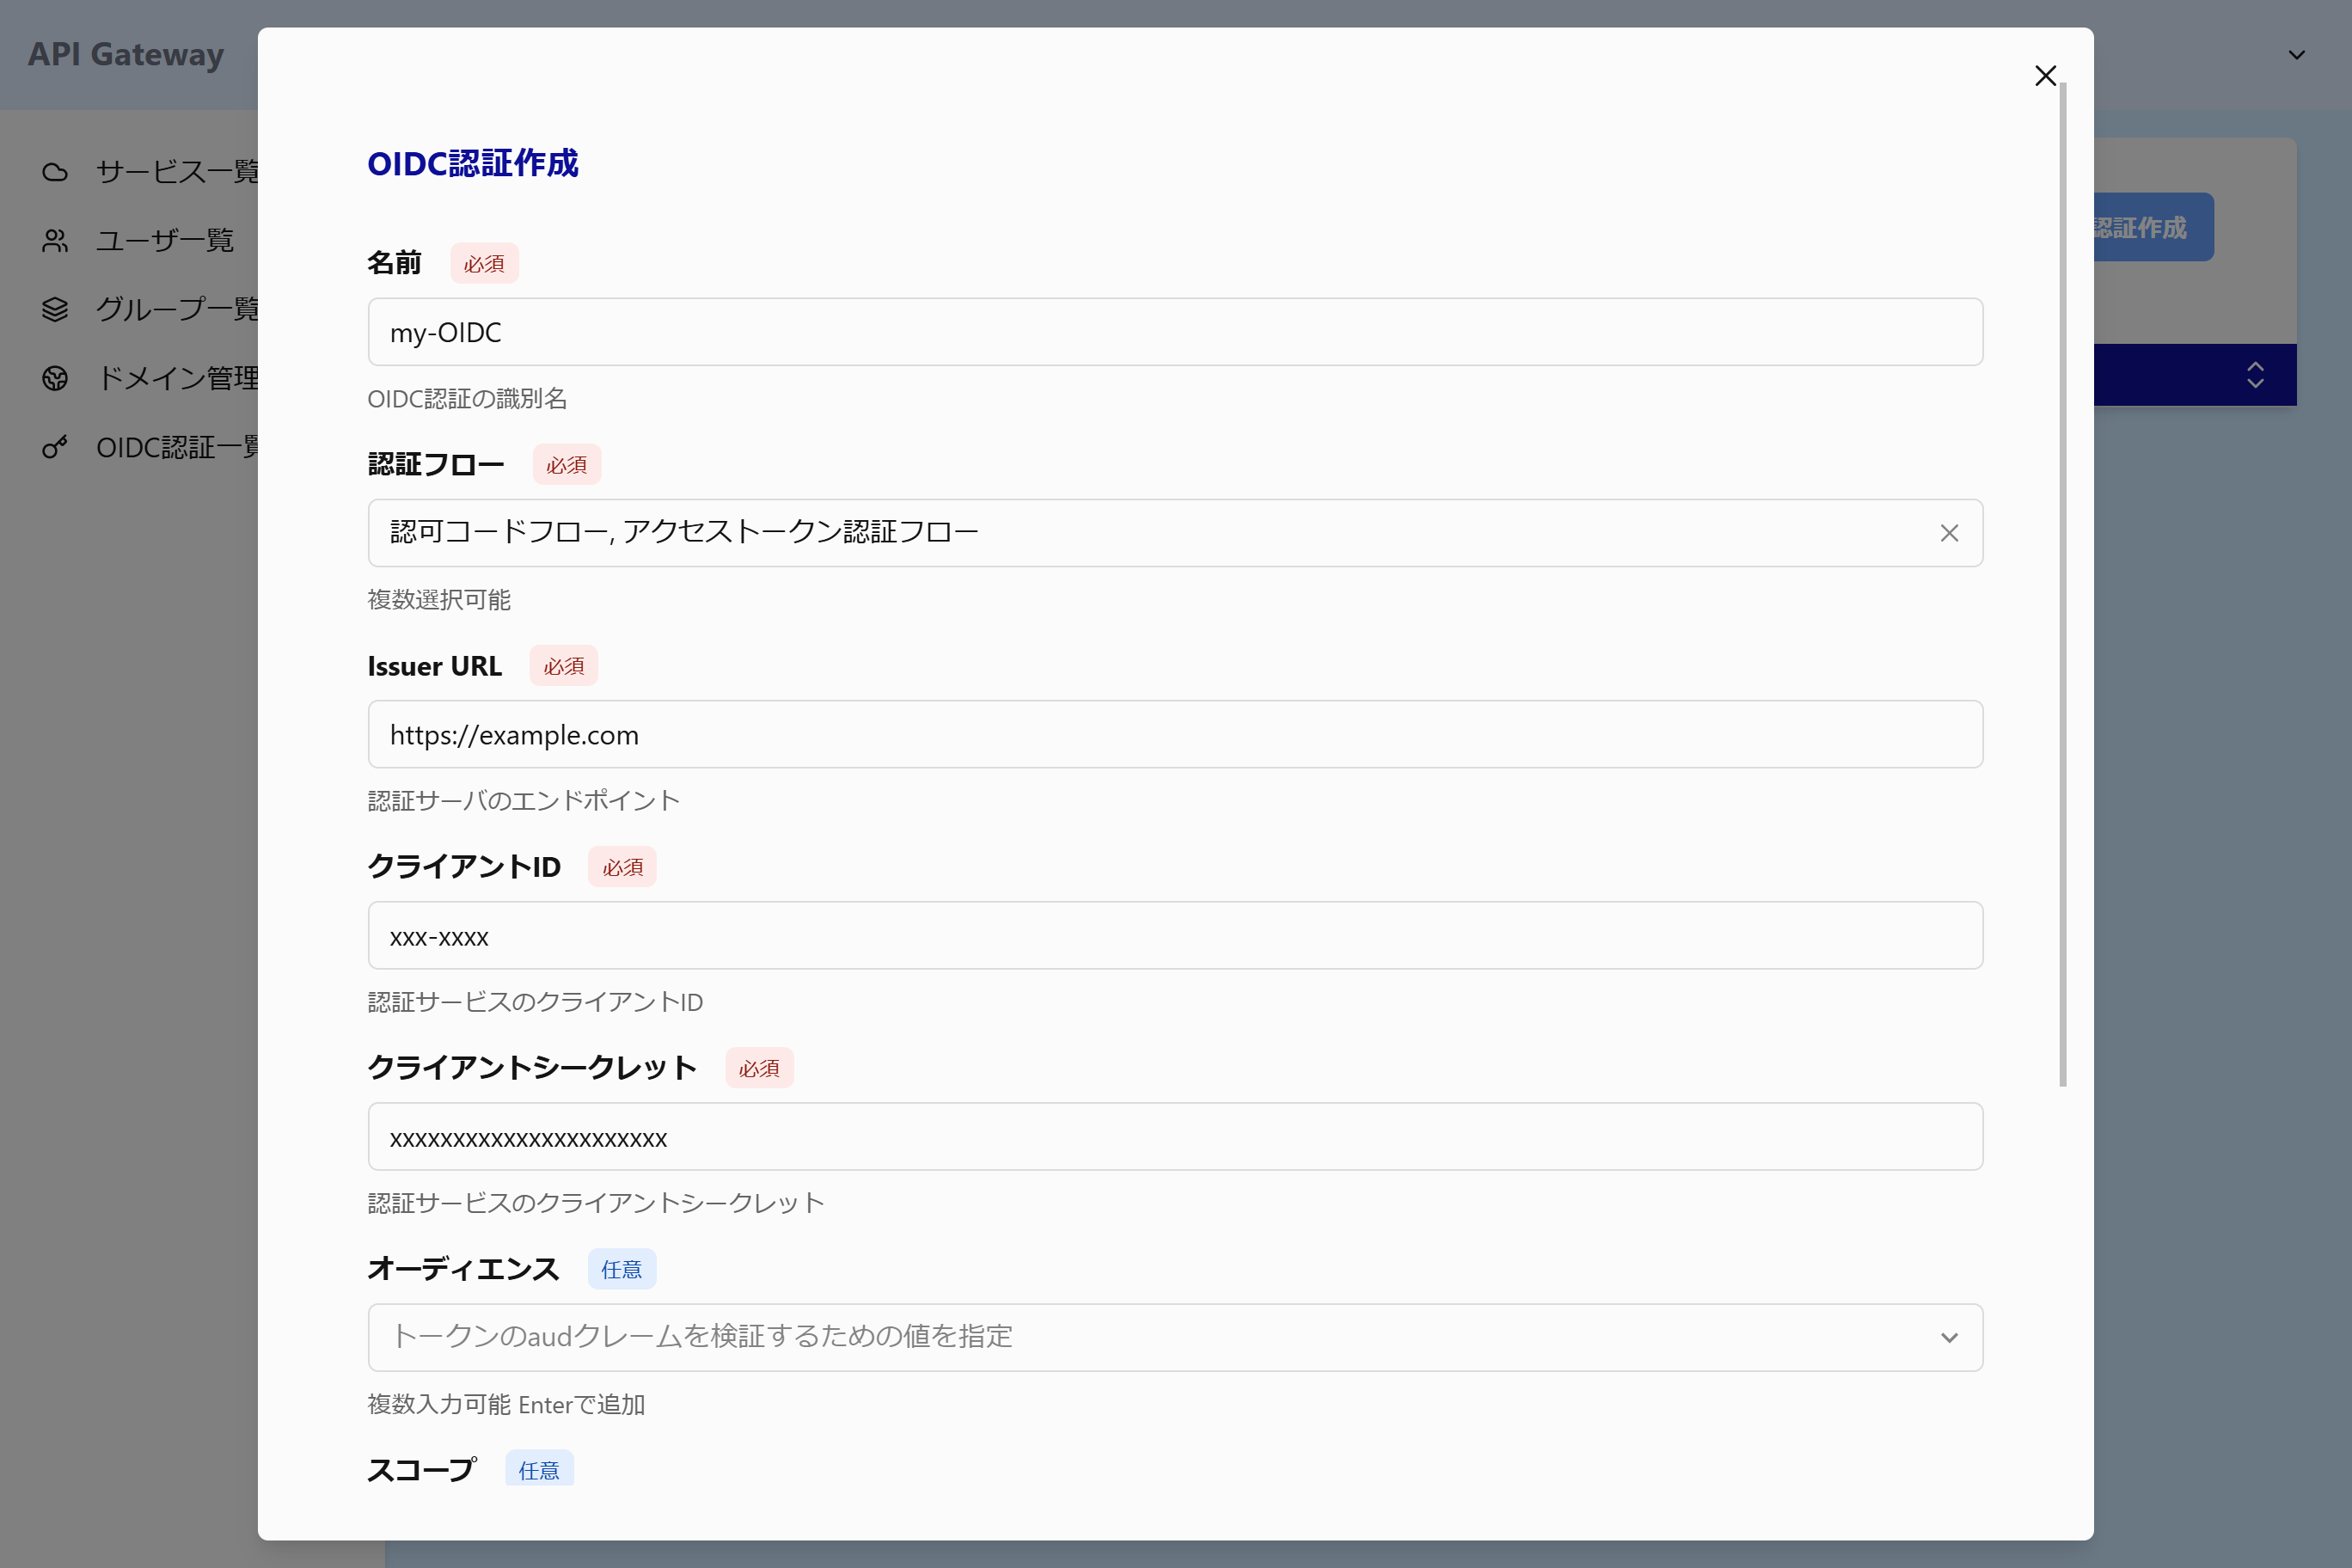Screen dimensions: 2352x1568
Task: Click the 名前 field label
Action: coord(394,263)
